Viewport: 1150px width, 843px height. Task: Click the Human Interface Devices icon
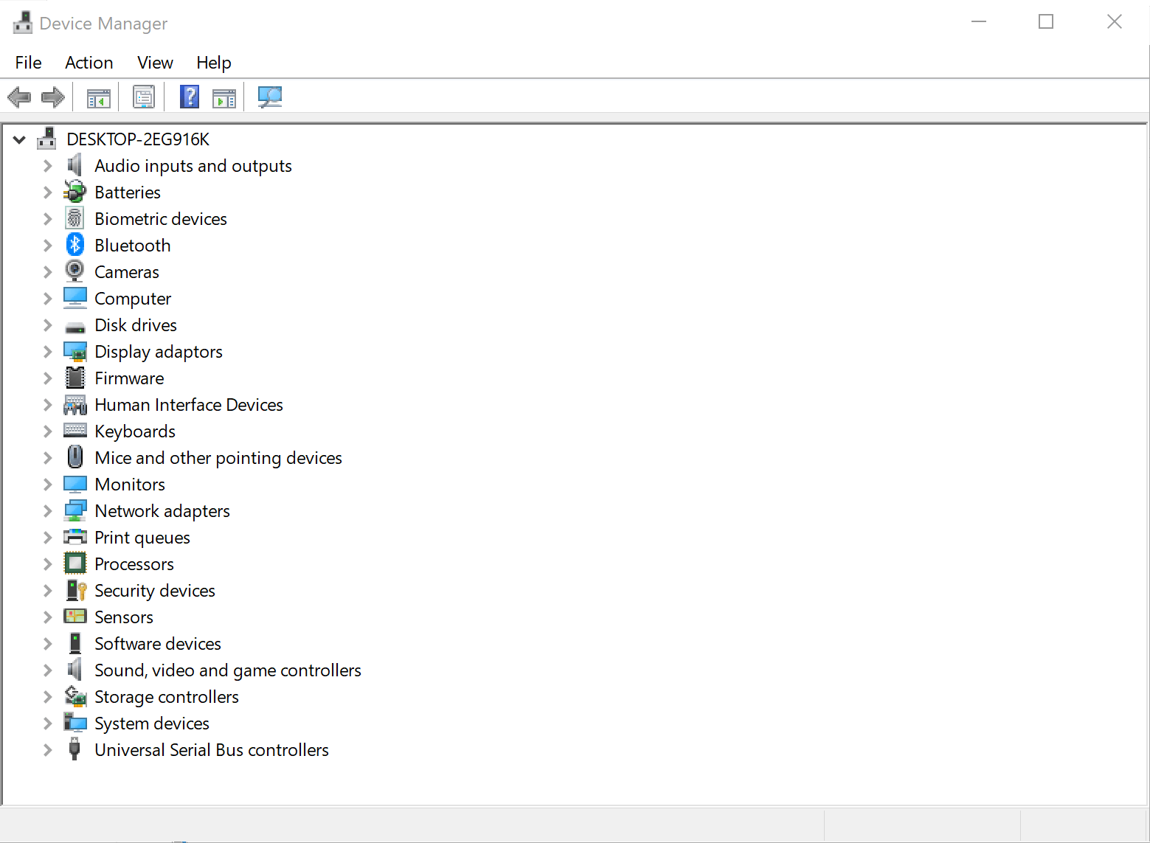coord(75,404)
